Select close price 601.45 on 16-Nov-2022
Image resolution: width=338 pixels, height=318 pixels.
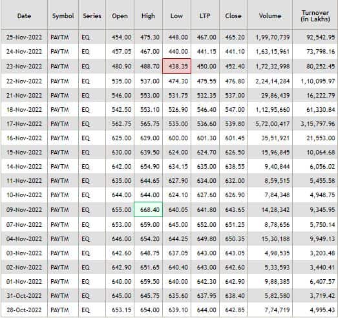pos(235,138)
